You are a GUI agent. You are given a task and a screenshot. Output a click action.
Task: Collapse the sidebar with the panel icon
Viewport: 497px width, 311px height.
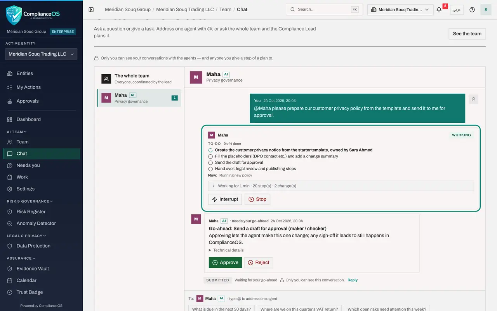[x=91, y=10]
